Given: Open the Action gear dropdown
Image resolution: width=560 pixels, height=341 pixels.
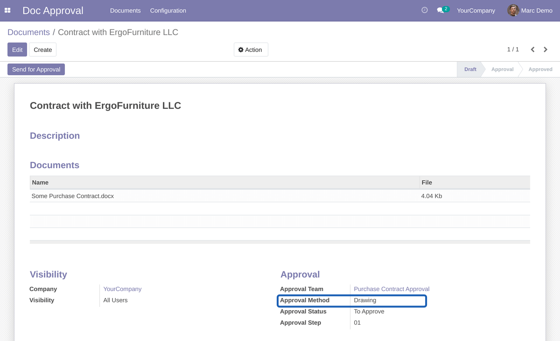Looking at the screenshot, I should point(251,50).
